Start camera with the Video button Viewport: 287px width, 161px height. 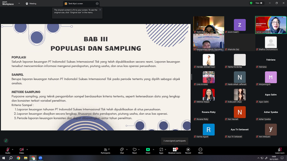(x=22, y=150)
